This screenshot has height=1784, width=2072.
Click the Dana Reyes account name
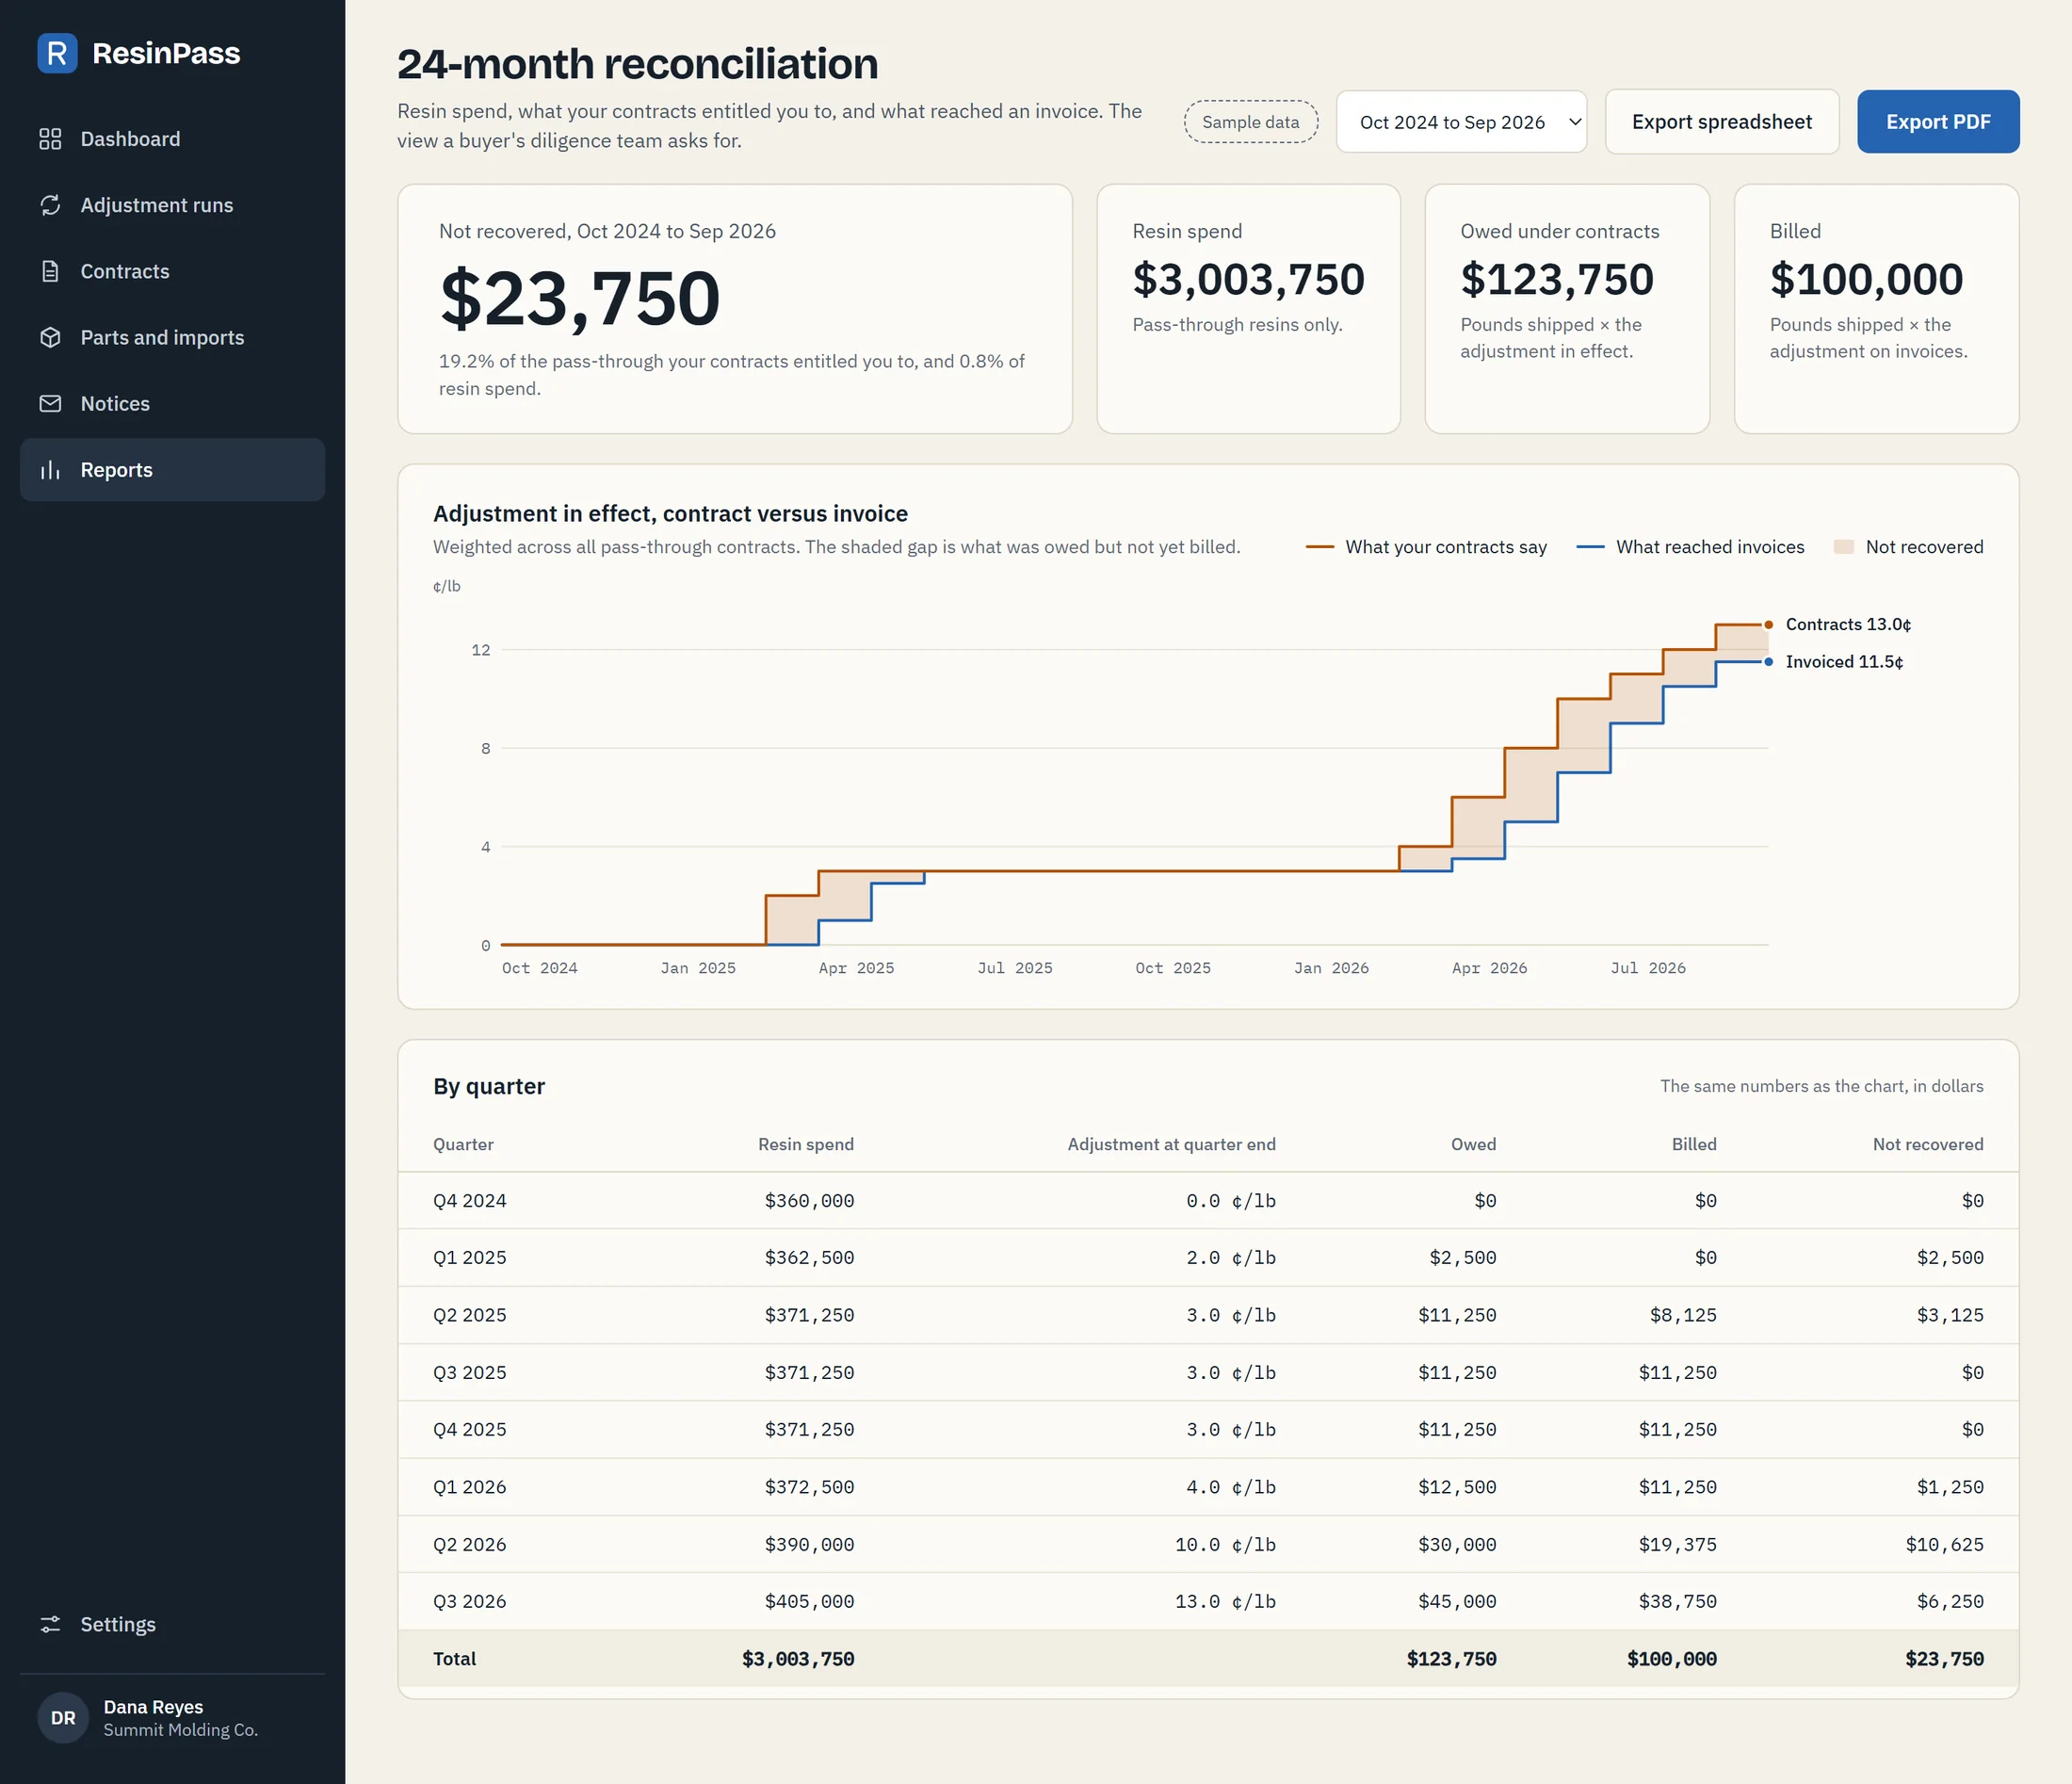click(153, 1707)
